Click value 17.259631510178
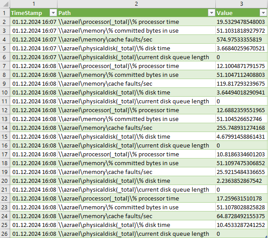Image resolution: width=268 pixels, height=238 pixels. [239, 198]
